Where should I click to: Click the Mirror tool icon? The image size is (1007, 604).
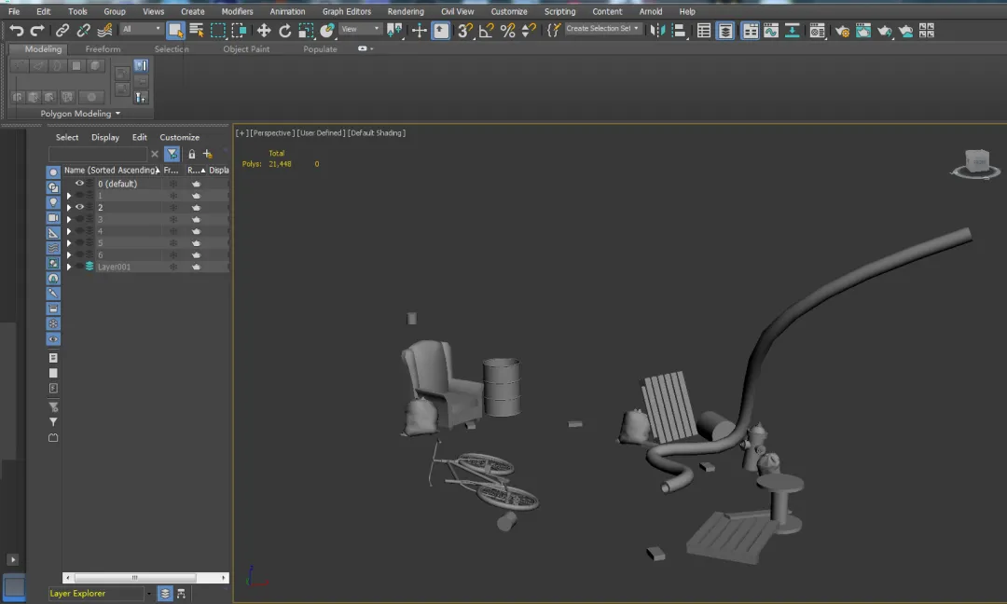657,31
